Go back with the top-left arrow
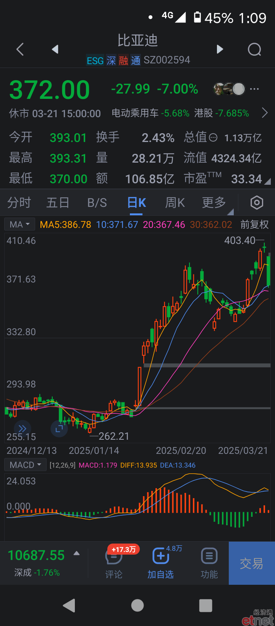 click(20, 49)
